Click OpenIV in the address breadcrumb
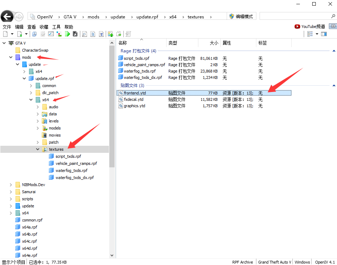This screenshot has height=265, width=337. click(45, 17)
